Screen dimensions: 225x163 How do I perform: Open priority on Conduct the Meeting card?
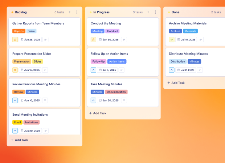click(x=93, y=39)
